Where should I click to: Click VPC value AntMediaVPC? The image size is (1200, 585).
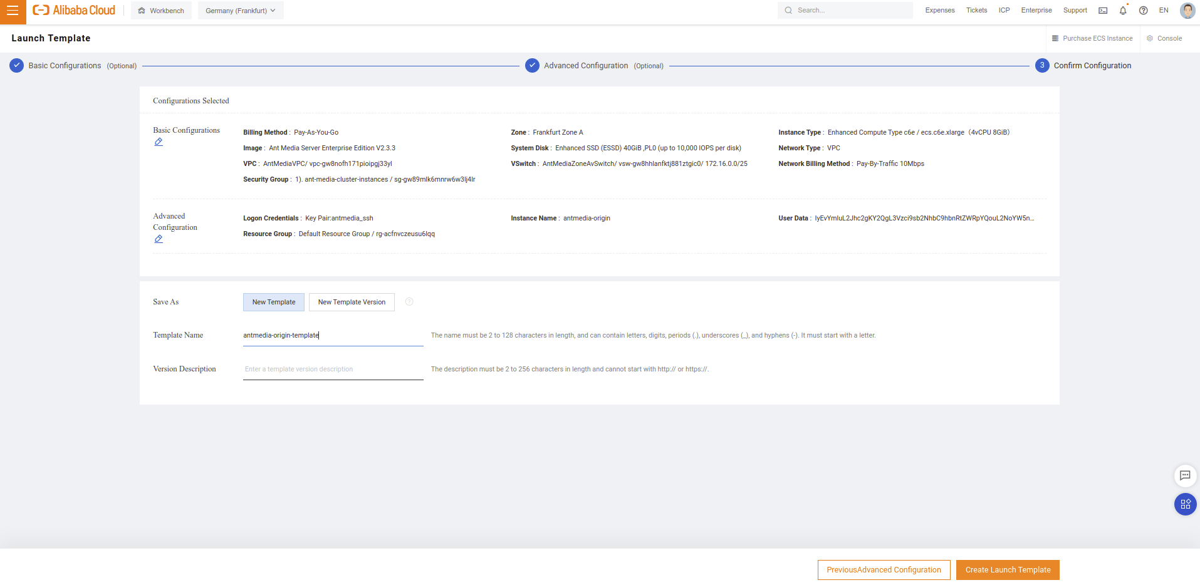[x=328, y=164]
